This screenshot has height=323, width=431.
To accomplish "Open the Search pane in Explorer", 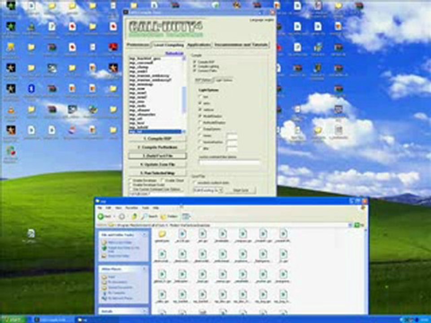I will 150,216.
